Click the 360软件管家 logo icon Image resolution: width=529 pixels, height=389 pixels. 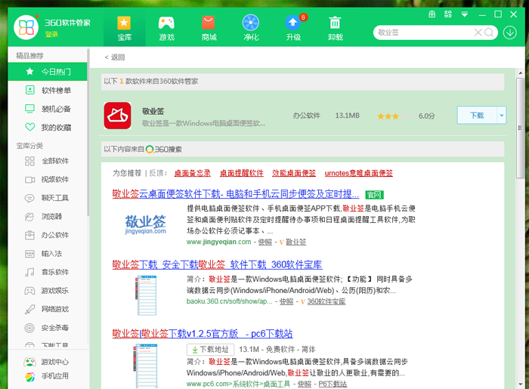(26, 27)
